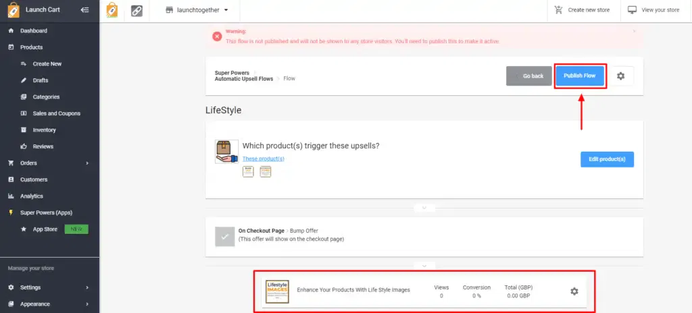692x313 pixels.
Task: Click the offer title Enhance Your Products
Action: coord(353,290)
